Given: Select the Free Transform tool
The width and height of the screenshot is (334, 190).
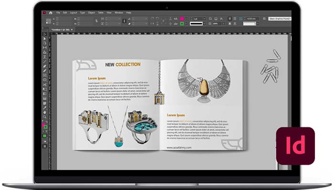Looking at the screenshot, I should tap(44, 89).
